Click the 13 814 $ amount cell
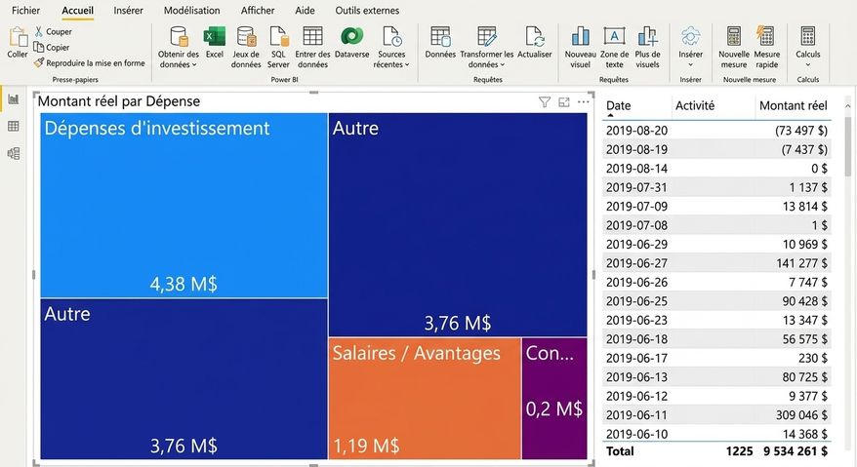The image size is (857, 467). [x=804, y=206]
